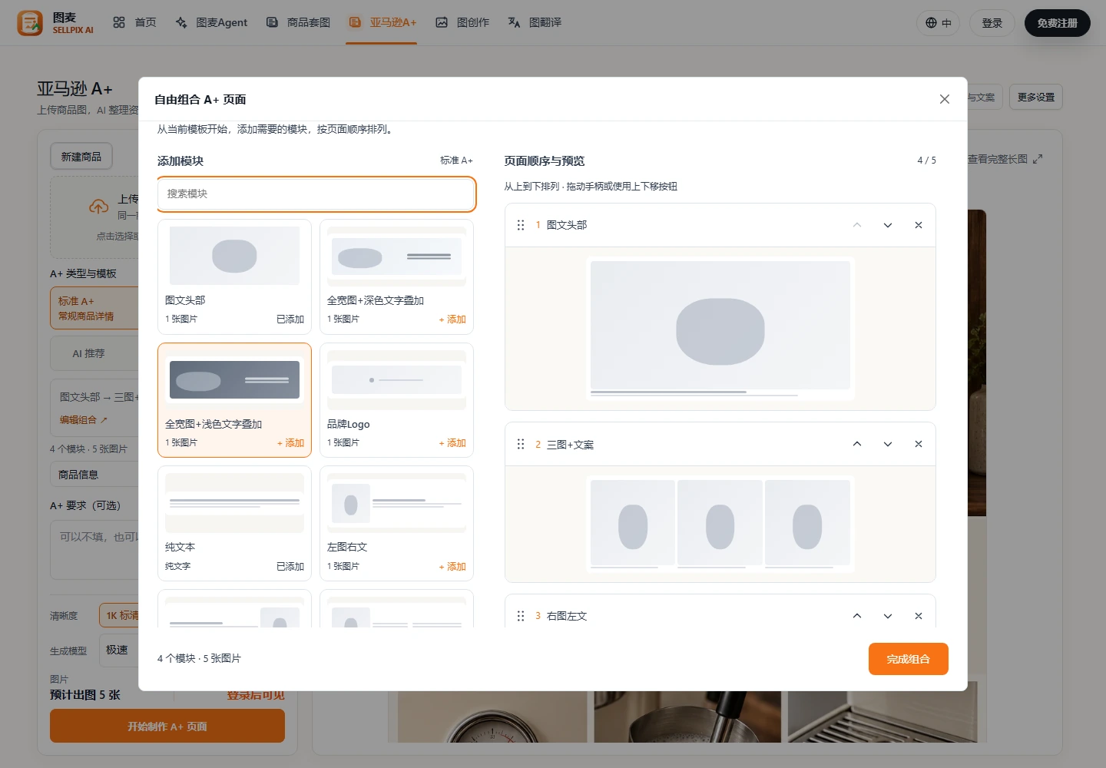
Task: Open 图创作 in the top navigation
Action: click(462, 23)
